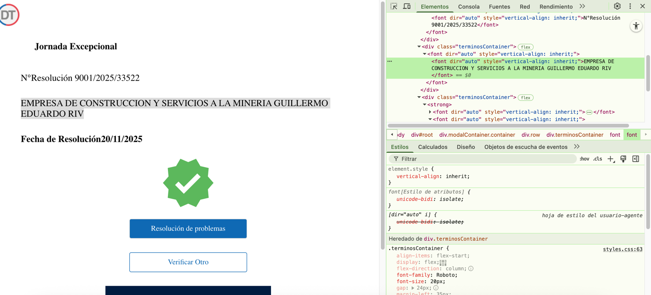Collapse the first terminosContainer div node
Image resolution: width=651 pixels, height=295 pixels.
coord(419,47)
